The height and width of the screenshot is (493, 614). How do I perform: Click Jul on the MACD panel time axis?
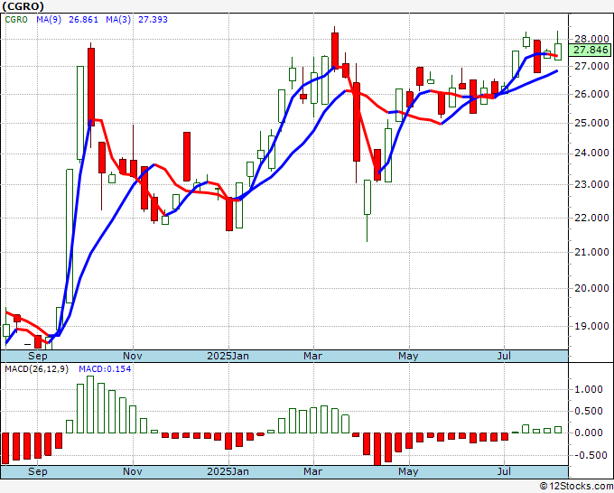point(504,471)
